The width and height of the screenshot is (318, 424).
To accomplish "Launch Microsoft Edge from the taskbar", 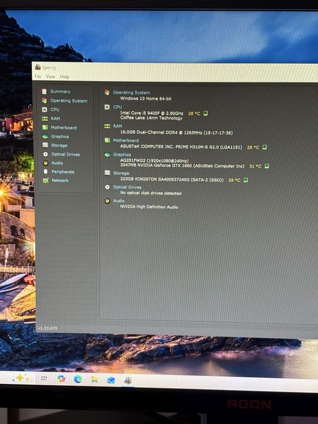I will 78,379.
